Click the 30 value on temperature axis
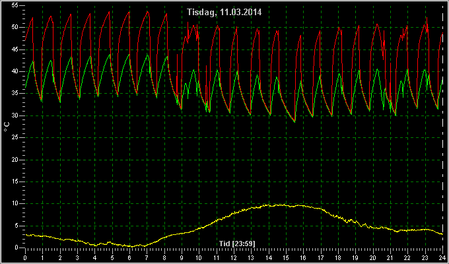 (15, 115)
